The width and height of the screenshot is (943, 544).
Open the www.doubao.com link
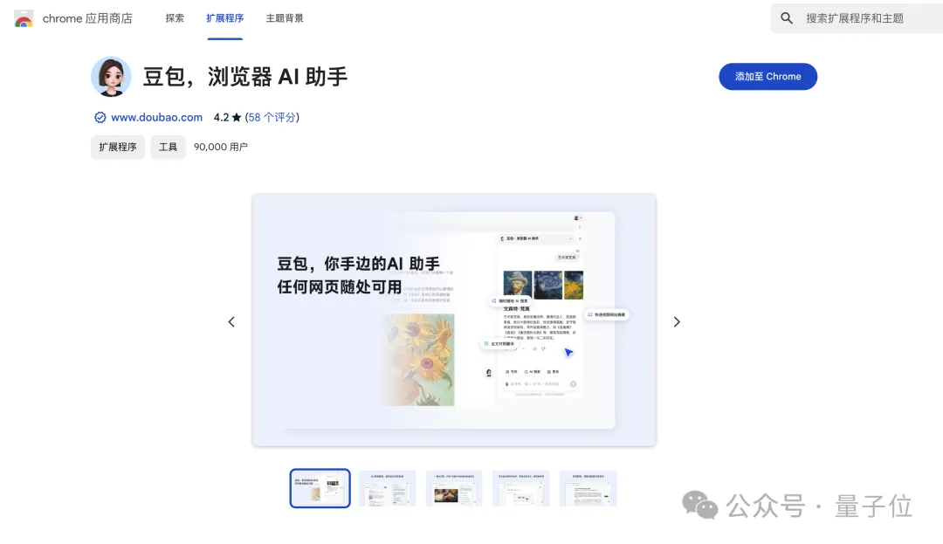156,117
